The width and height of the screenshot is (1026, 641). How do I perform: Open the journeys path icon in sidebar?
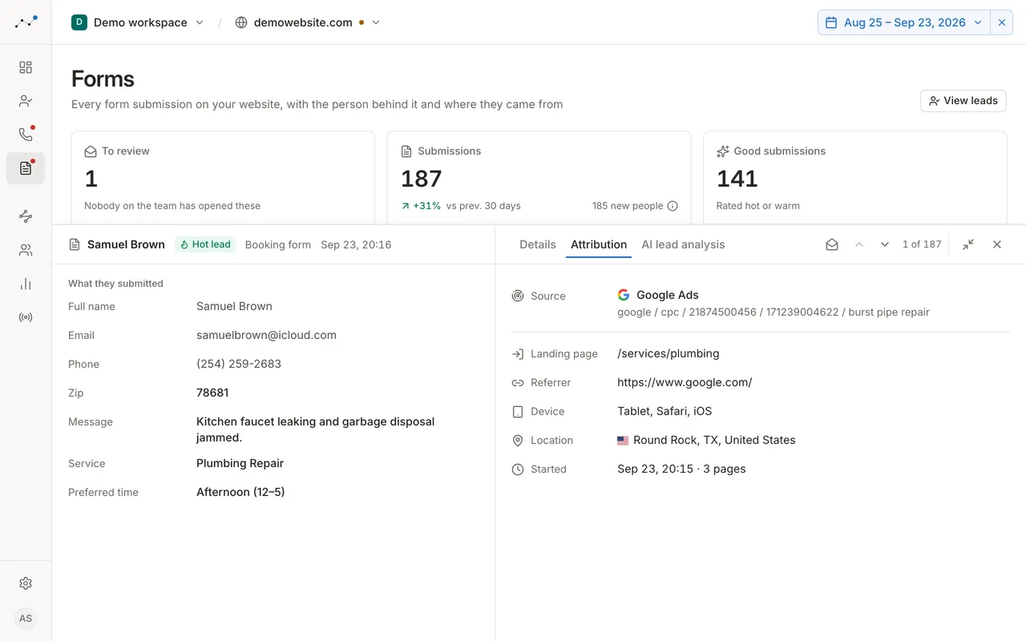26,216
